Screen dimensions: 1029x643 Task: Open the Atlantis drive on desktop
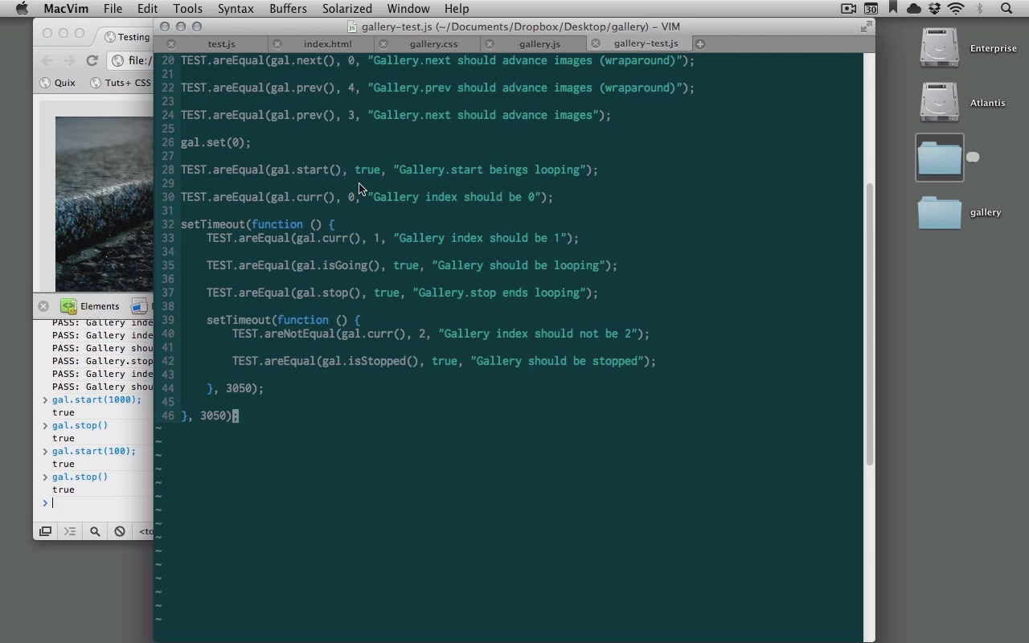[x=939, y=103]
